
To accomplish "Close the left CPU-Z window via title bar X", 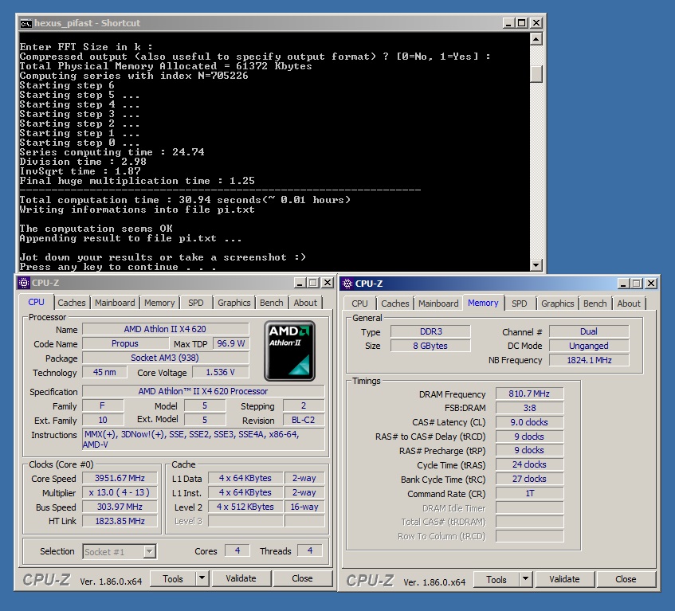I will pos(328,283).
